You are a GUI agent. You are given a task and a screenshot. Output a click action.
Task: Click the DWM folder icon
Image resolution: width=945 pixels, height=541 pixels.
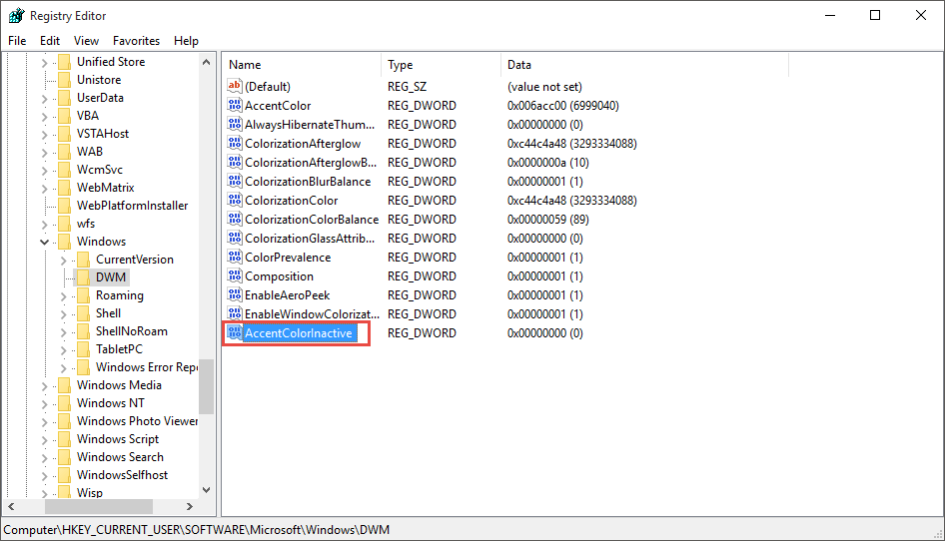click(84, 277)
